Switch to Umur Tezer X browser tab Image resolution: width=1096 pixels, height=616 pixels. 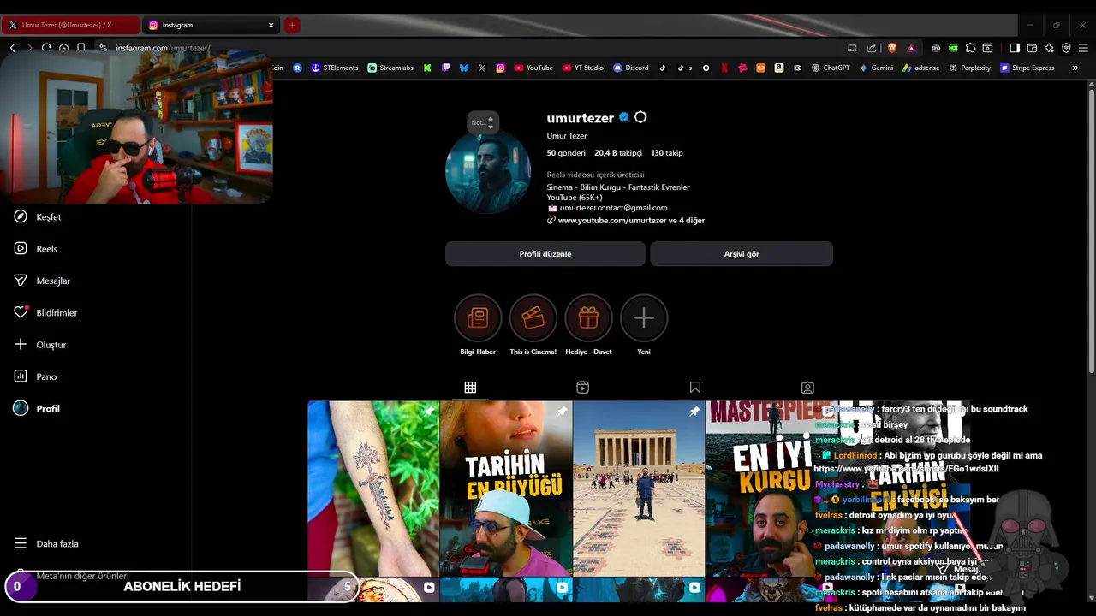70,25
